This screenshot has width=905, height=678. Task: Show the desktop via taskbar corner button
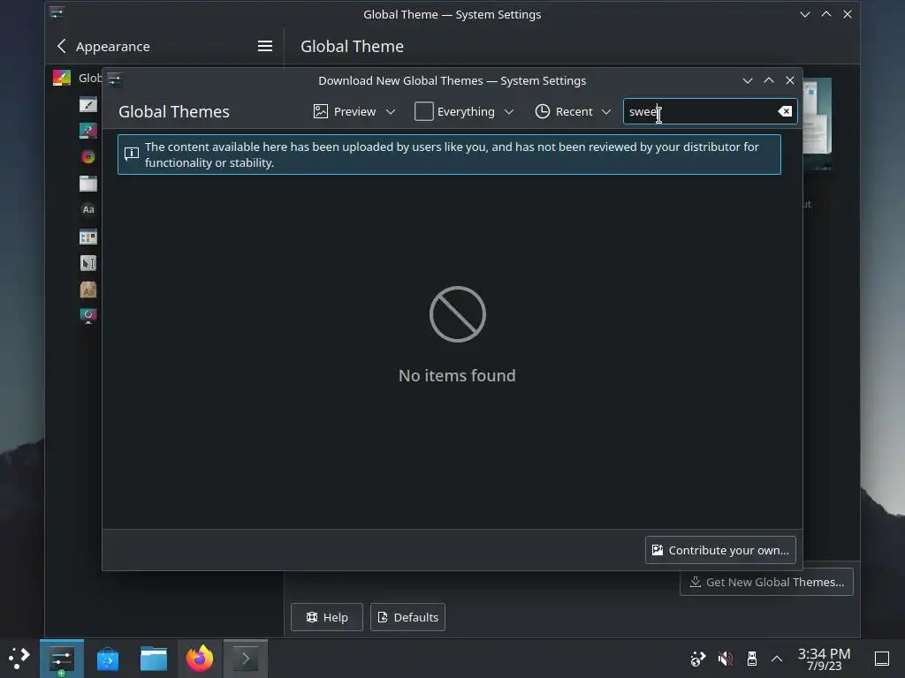tap(882, 659)
